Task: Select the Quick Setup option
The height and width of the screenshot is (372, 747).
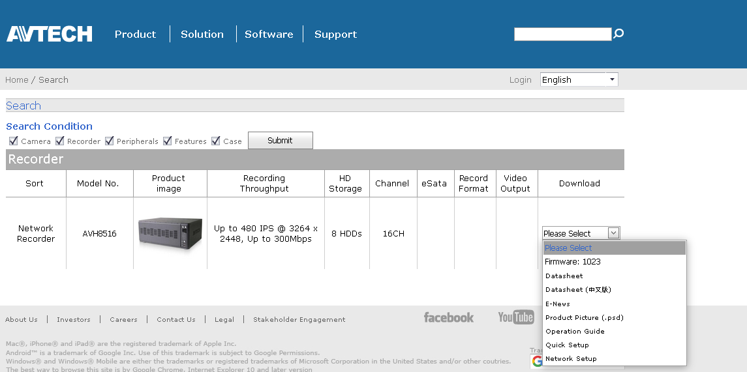Action: (x=615, y=345)
